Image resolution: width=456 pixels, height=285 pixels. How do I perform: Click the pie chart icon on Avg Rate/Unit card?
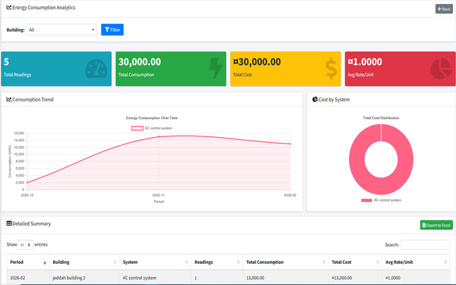click(x=441, y=68)
